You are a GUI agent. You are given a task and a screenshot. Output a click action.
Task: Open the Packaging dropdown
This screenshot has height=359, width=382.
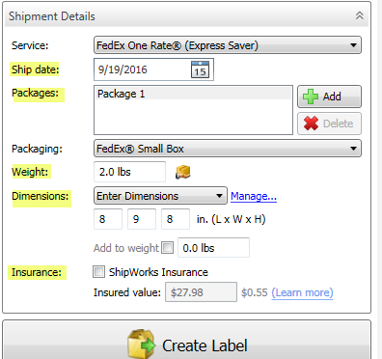coord(228,149)
